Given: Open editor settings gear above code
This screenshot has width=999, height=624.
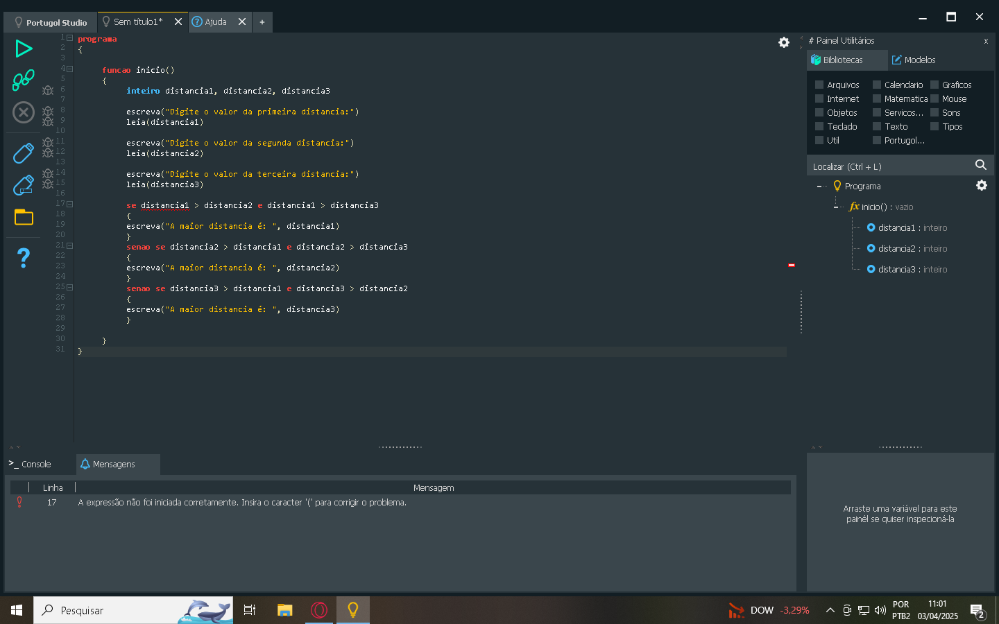Looking at the screenshot, I should pyautogui.click(x=784, y=42).
